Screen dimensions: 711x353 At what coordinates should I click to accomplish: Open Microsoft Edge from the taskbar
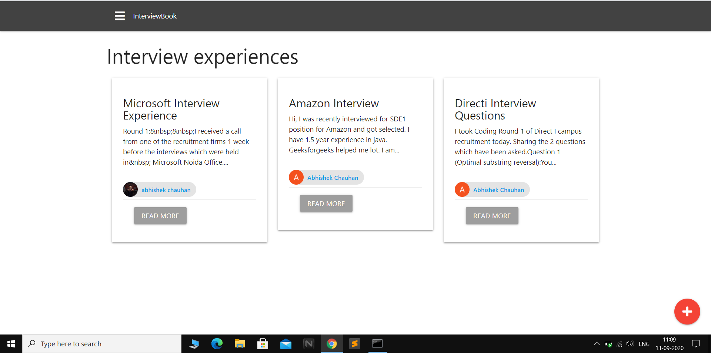click(217, 344)
